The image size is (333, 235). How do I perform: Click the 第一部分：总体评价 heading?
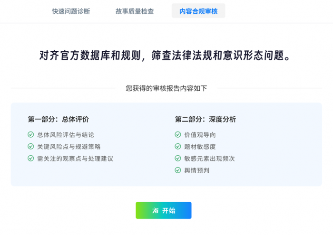(x=58, y=119)
